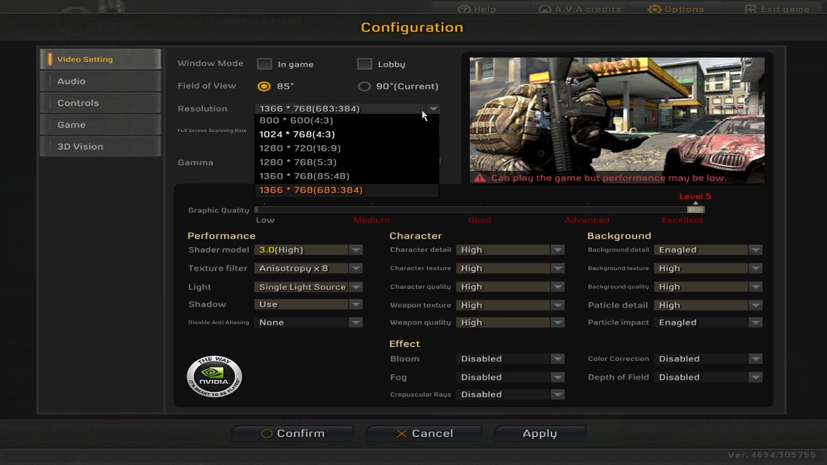Expand the Shader model dropdown
The image size is (827, 465).
[x=356, y=250]
